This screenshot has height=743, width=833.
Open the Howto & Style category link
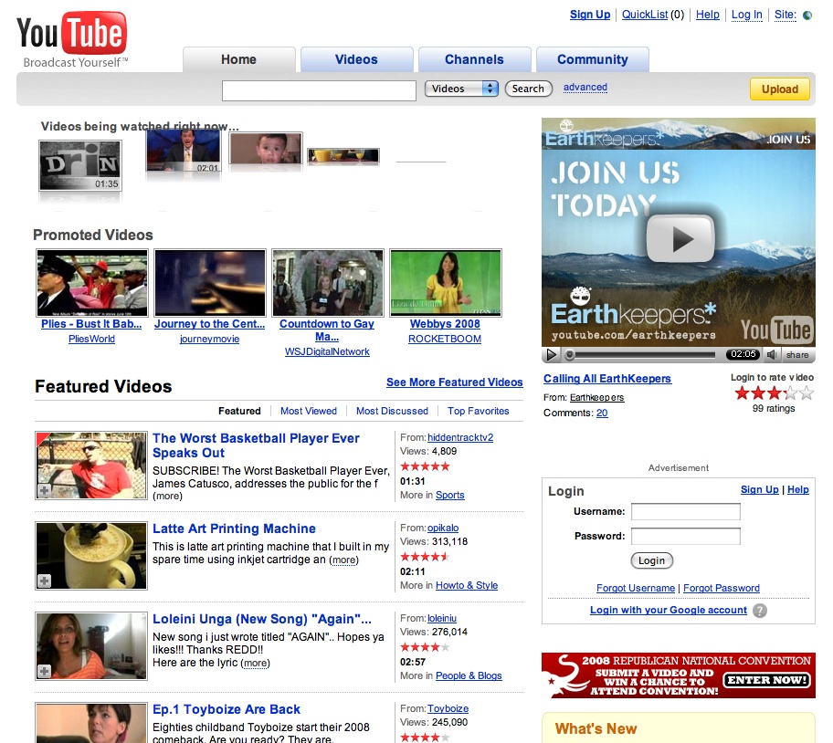tap(467, 585)
